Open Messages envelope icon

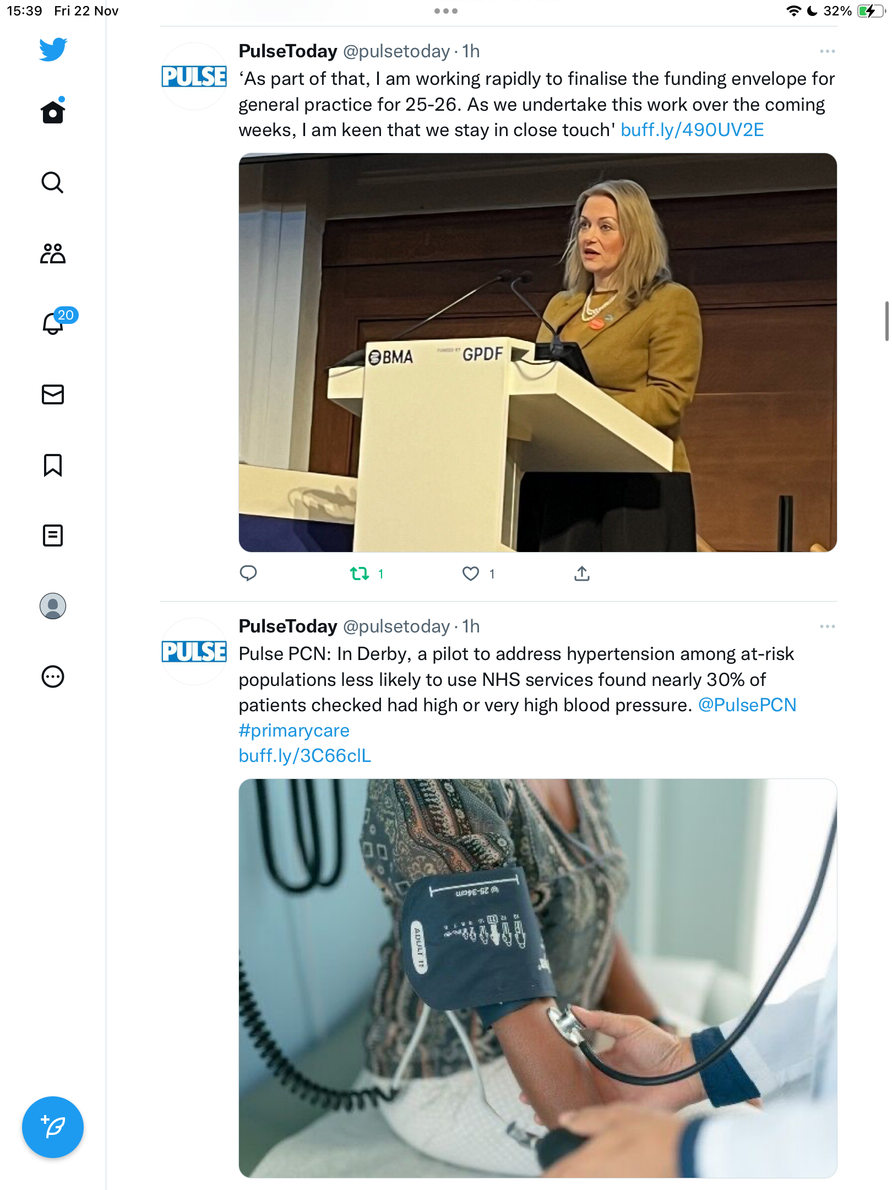(x=53, y=394)
